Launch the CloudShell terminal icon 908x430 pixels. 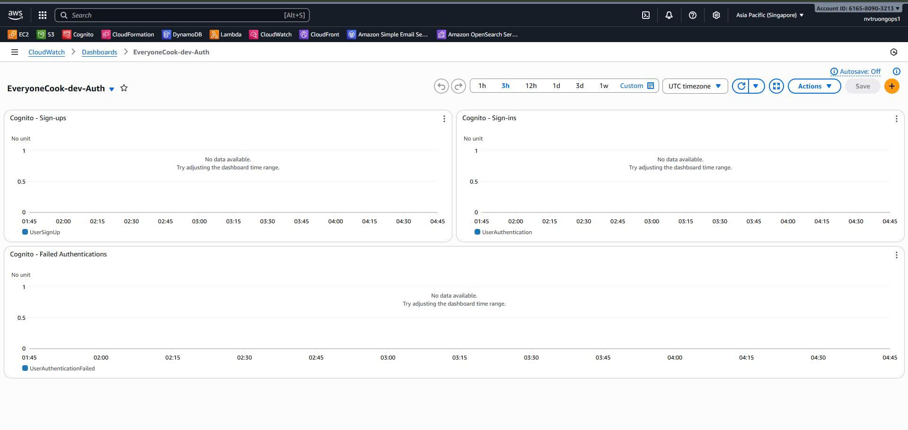tap(646, 15)
